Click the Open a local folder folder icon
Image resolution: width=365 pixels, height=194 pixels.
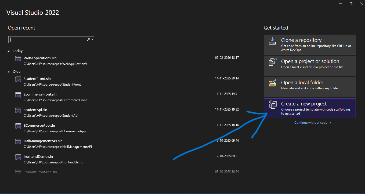(272, 83)
